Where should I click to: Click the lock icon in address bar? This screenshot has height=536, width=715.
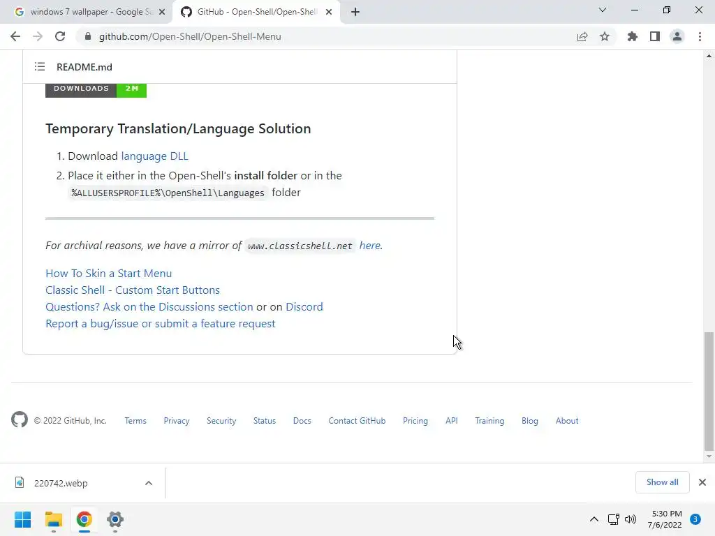pyautogui.click(x=88, y=36)
